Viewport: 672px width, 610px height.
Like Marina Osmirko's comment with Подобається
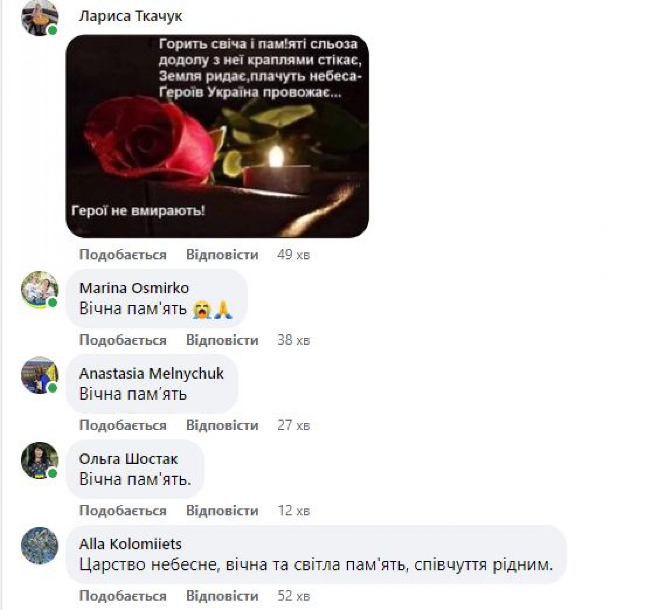(123, 340)
